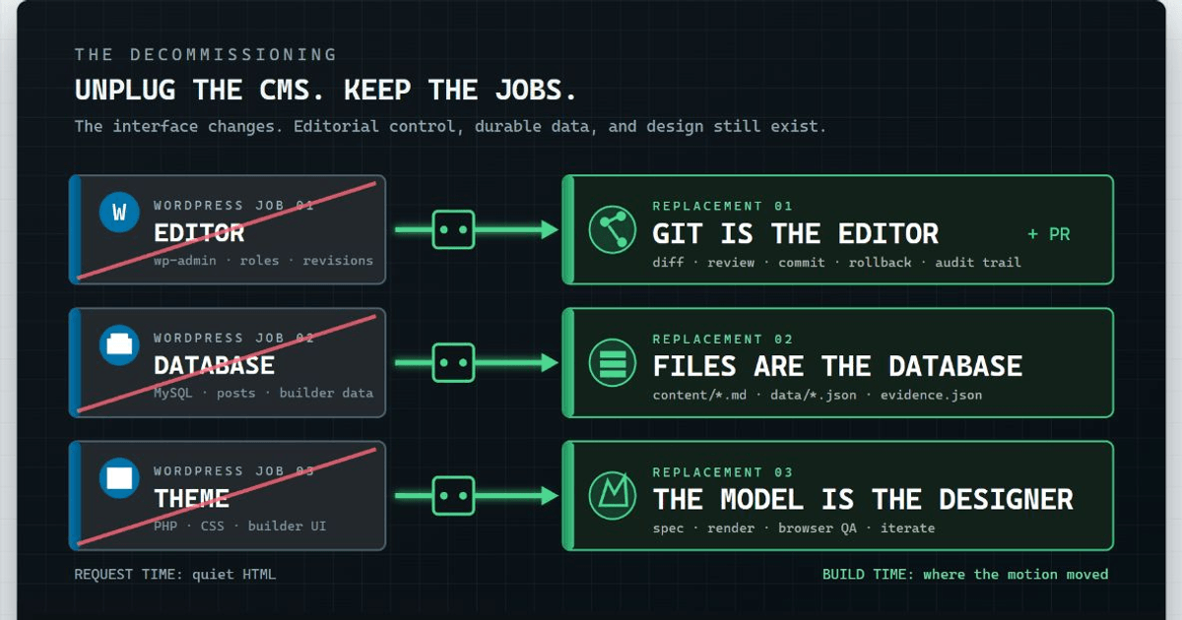Click the connector node on Theme arrow

coord(453,495)
